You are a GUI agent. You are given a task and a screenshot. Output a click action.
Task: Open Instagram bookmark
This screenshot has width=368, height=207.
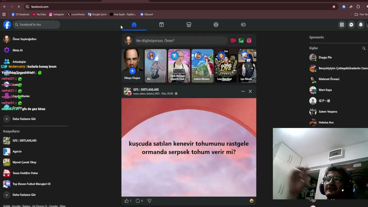tap(56, 14)
